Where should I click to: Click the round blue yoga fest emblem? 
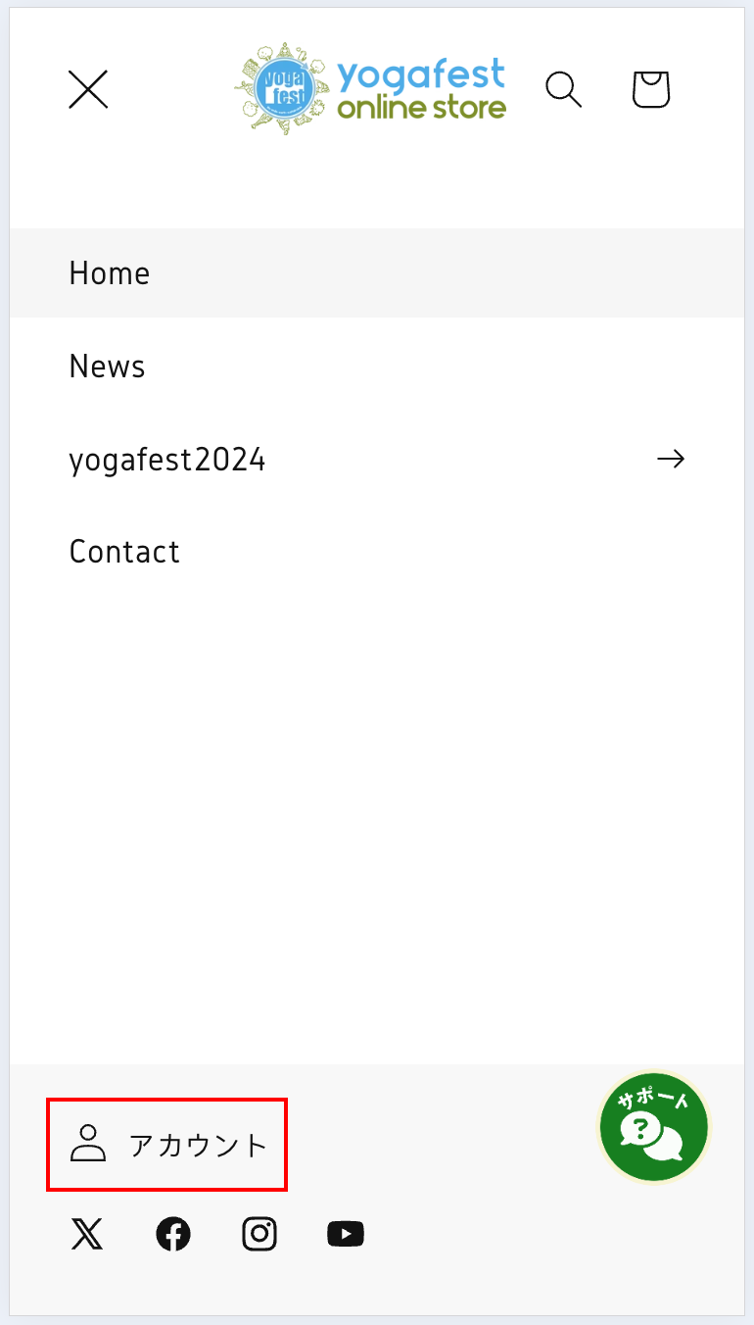coord(284,88)
